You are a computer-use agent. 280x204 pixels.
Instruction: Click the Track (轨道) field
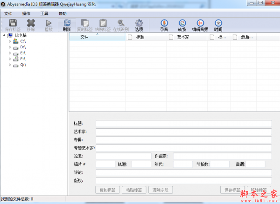pyautogui.click(x=141, y=164)
